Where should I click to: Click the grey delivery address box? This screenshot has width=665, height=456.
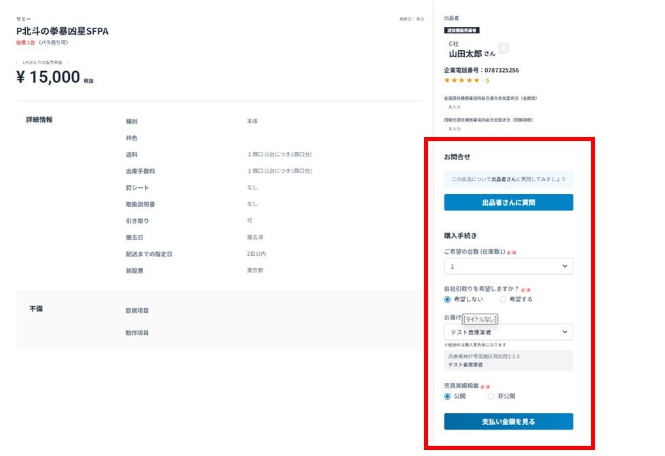(508, 360)
